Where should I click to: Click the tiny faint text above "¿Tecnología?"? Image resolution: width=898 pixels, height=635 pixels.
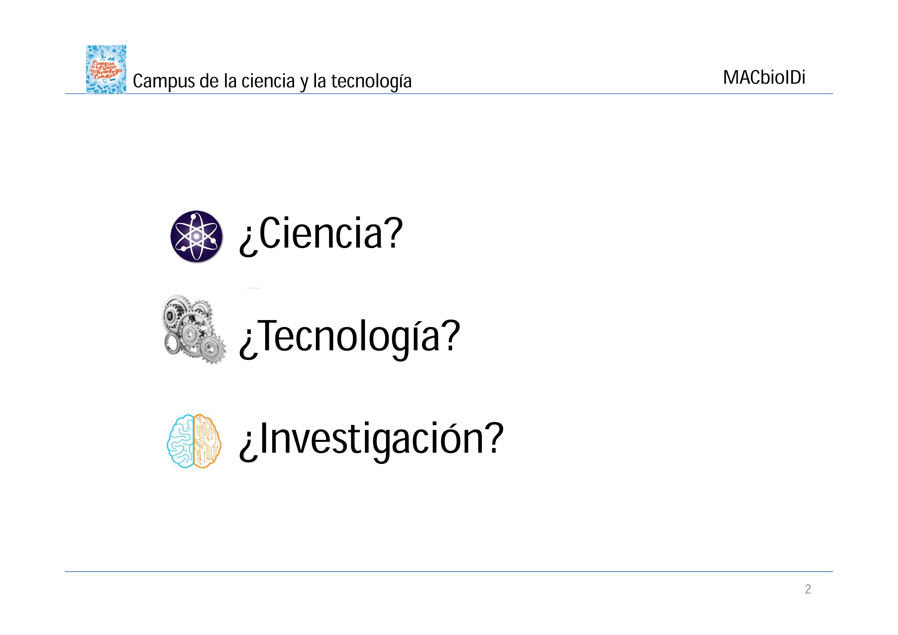[253, 288]
